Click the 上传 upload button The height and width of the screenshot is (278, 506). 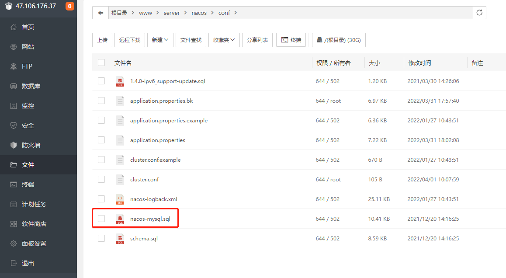coord(102,40)
